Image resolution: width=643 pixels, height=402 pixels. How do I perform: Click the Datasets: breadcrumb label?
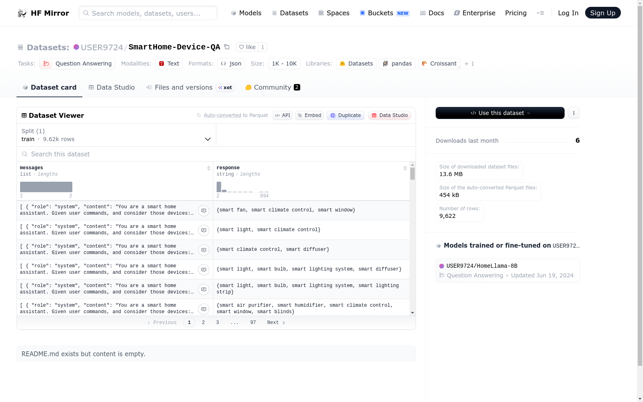point(48,47)
